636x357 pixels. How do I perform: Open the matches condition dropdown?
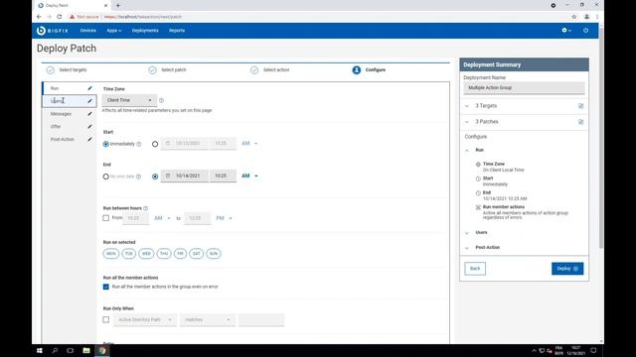pyautogui.click(x=208, y=319)
